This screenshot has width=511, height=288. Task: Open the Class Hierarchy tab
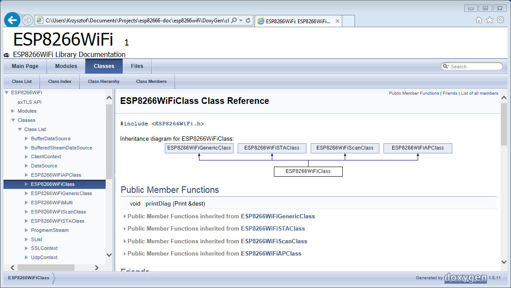[x=103, y=81]
